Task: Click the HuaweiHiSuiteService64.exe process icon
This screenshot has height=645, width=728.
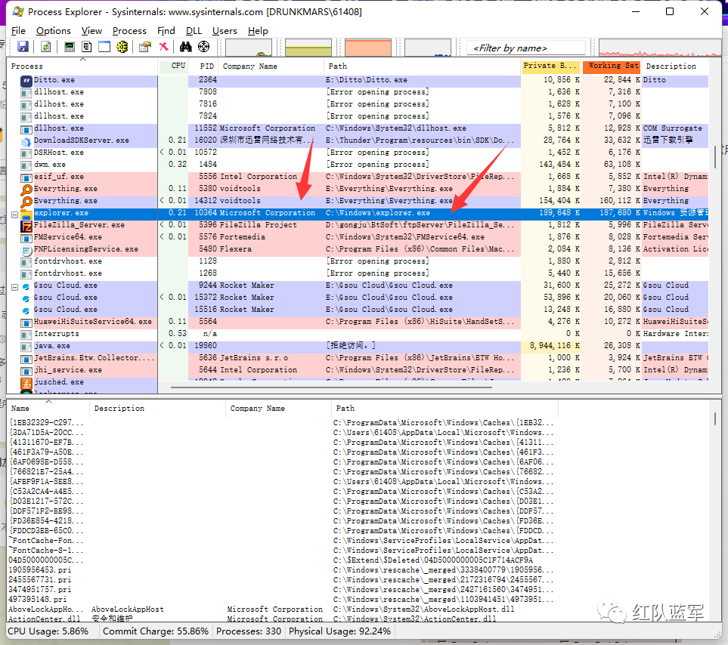Action: pos(26,322)
